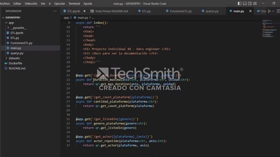This screenshot has width=280, height=157.
Task: Switch to querys.py editor tab
Action: click(212, 11)
